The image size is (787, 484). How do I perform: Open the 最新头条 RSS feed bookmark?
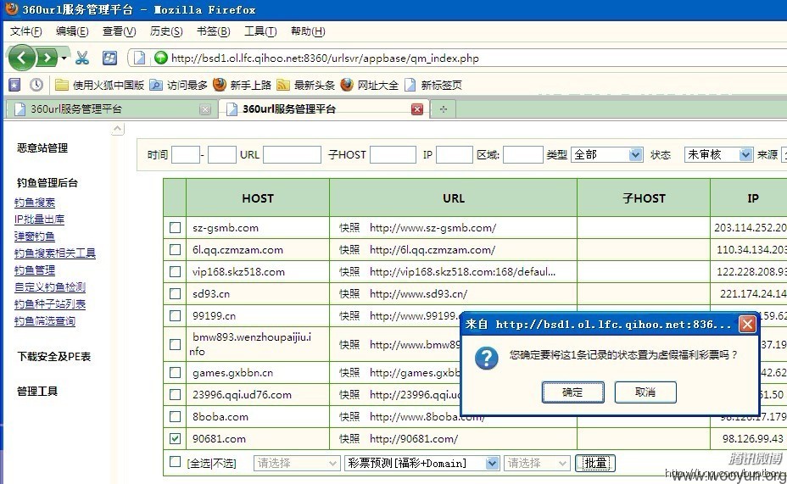click(305, 85)
